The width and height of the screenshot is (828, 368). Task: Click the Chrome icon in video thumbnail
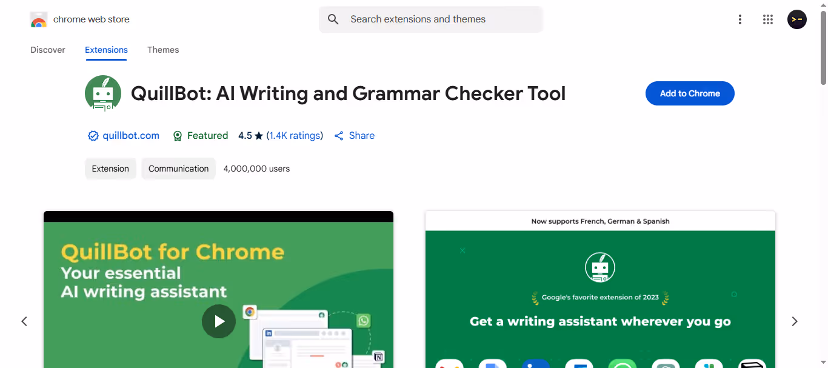(250, 312)
